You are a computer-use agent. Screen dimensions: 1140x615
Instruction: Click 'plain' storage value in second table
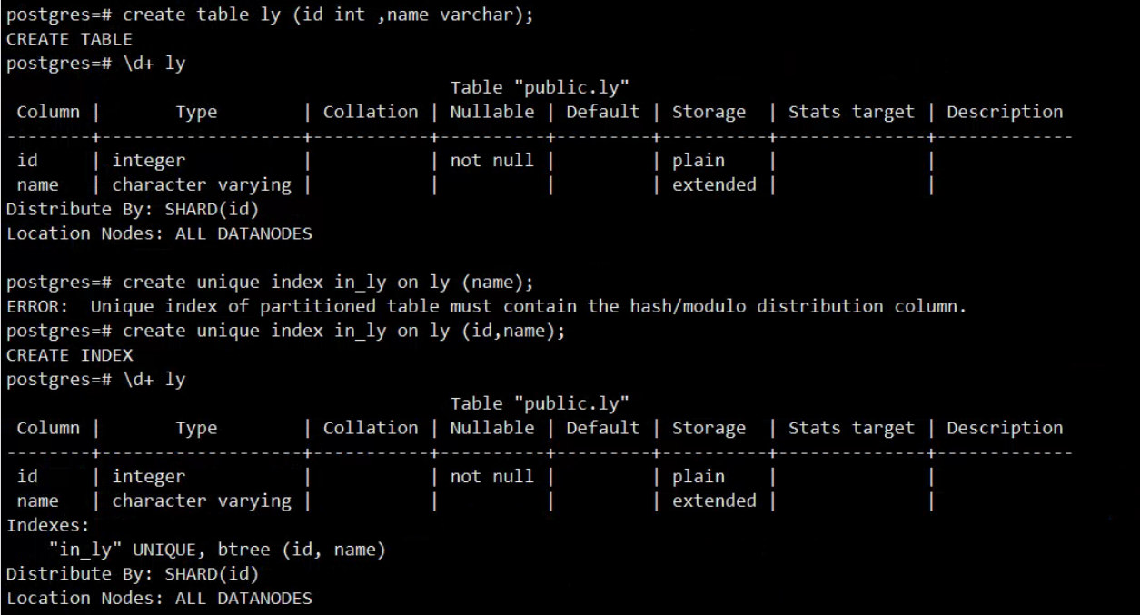pyautogui.click(x=699, y=476)
